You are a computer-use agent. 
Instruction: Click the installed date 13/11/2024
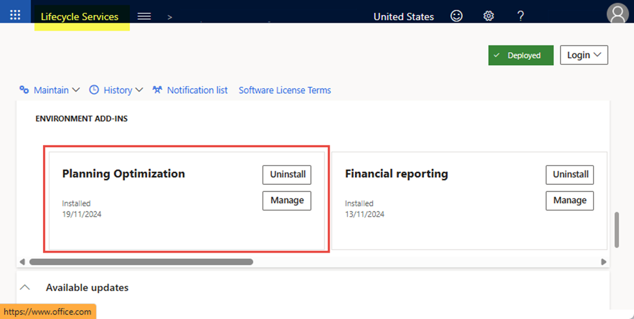coord(365,215)
